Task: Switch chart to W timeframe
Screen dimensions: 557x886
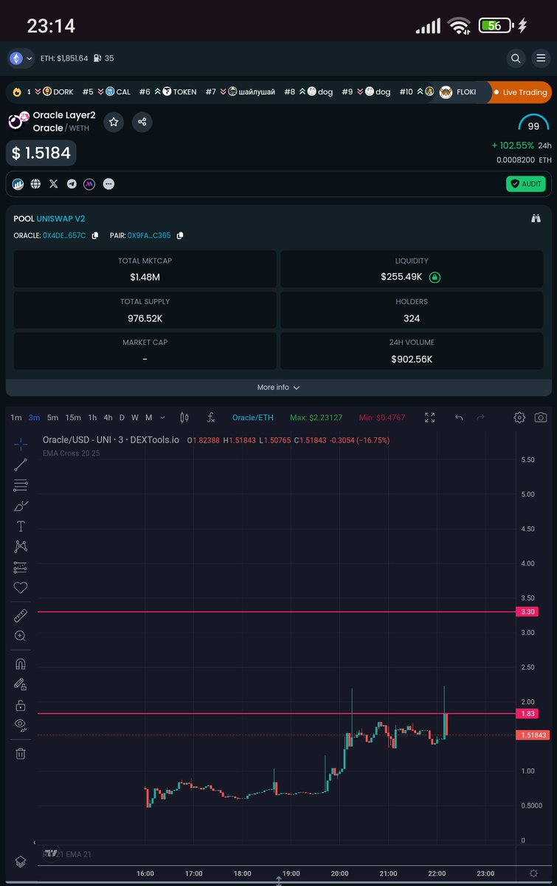Action: click(134, 418)
